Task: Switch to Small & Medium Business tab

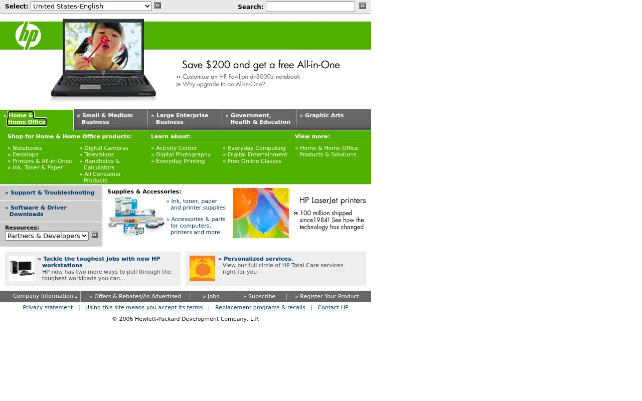Action: [107, 119]
